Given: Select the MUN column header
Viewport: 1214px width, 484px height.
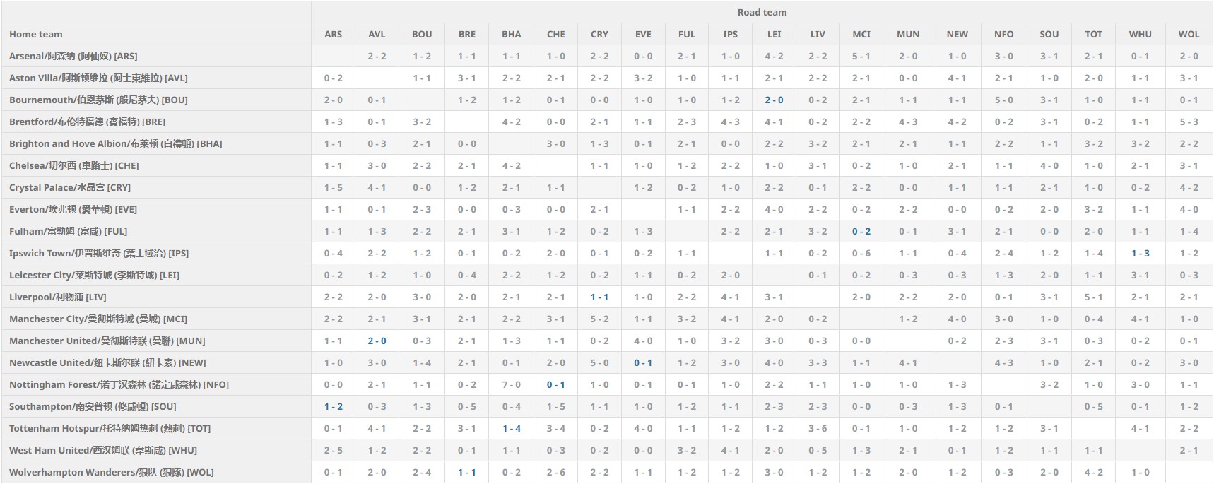Looking at the screenshot, I should tap(908, 34).
